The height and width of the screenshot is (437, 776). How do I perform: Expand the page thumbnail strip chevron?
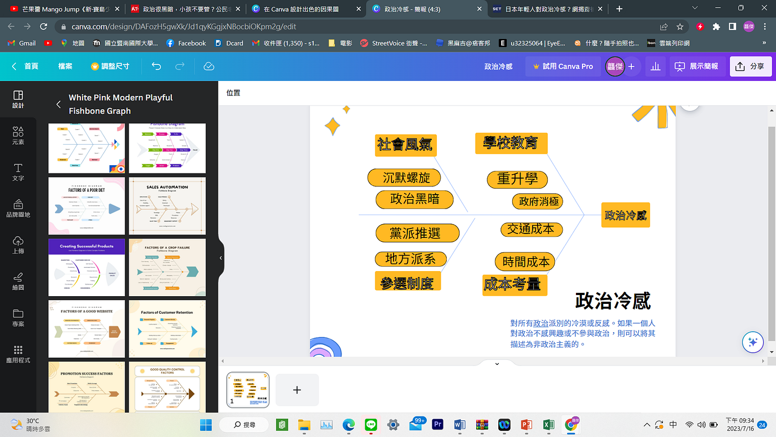pos(497,364)
